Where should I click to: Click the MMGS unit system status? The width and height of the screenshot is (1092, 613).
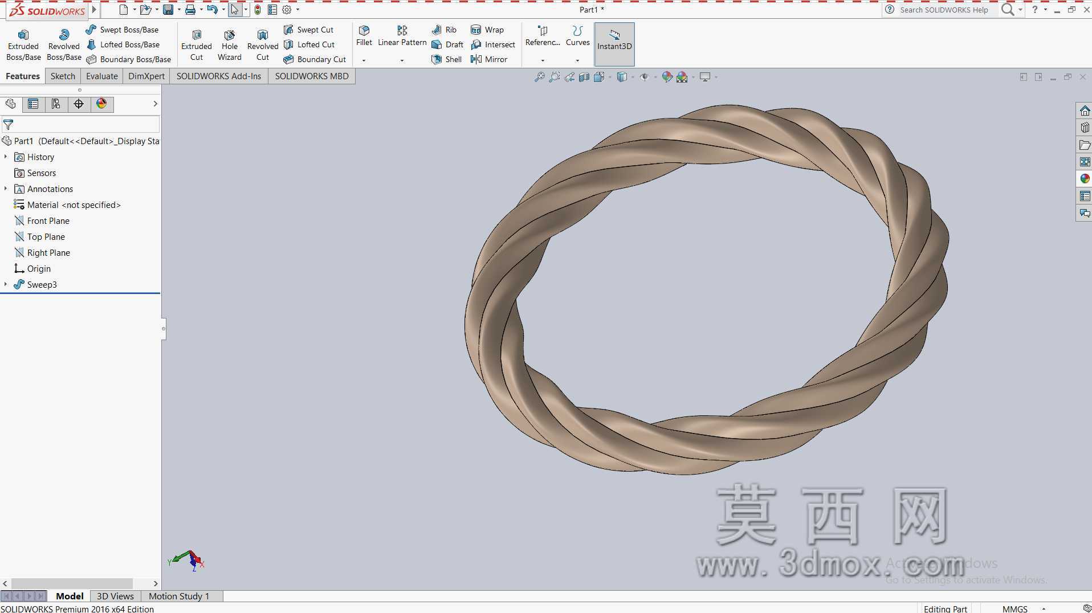click(1014, 608)
